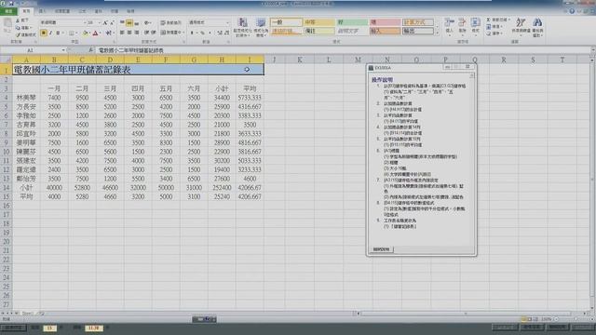Decrease font size with small A

tap(112, 22)
